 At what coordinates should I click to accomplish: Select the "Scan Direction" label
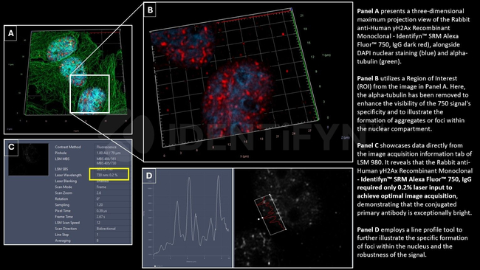[66, 229]
